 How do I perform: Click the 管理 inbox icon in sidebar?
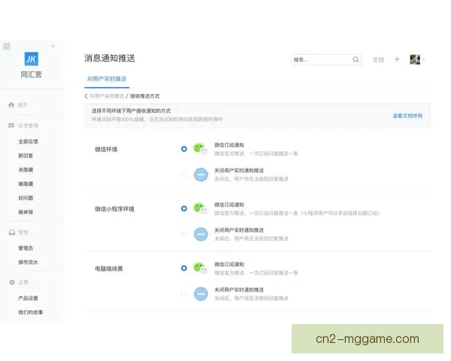[x=12, y=232]
